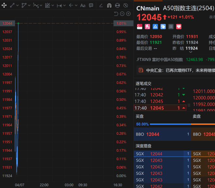Click the 12011.000 price level
The image size is (215, 188).
point(204,91)
